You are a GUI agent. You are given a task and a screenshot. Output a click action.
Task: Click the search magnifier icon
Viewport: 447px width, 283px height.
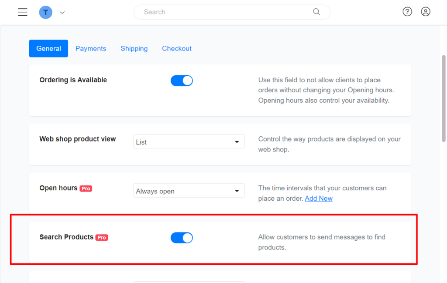coord(316,12)
